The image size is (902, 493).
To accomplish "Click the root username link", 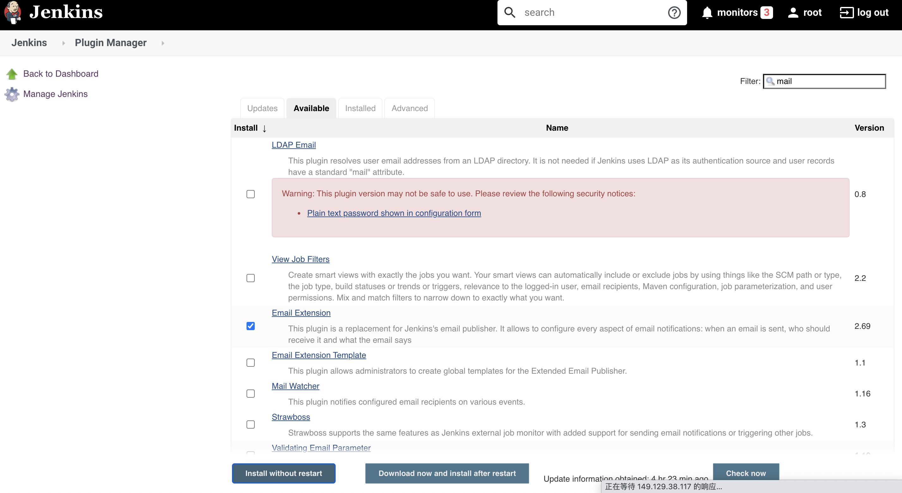I will pyautogui.click(x=812, y=13).
